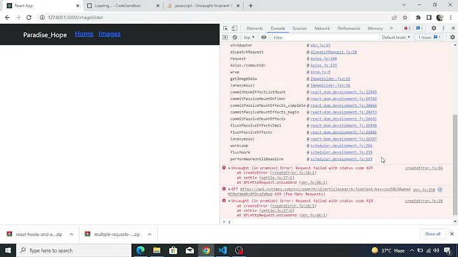Open the ImageSlider.jsx:36 source link
The image size is (458, 257).
(x=330, y=86)
